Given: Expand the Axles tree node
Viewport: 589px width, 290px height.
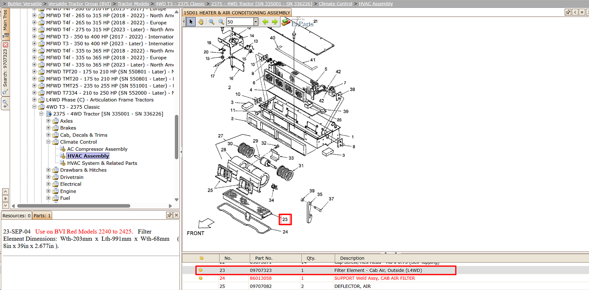Looking at the screenshot, I should (x=49, y=121).
